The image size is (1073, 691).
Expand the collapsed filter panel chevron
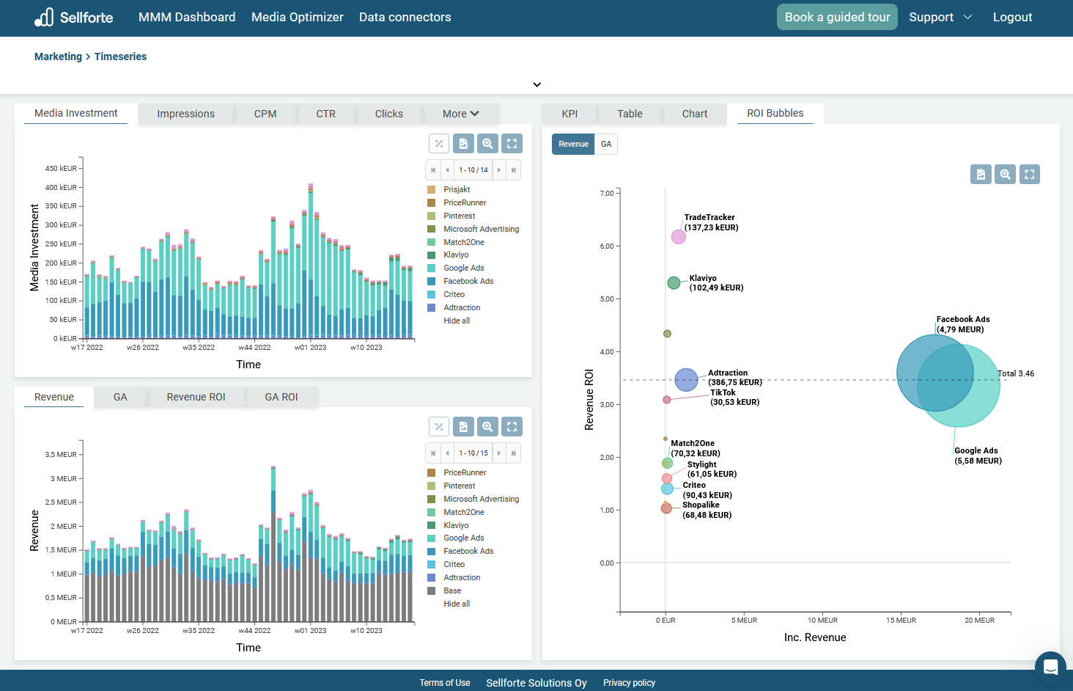(x=537, y=85)
